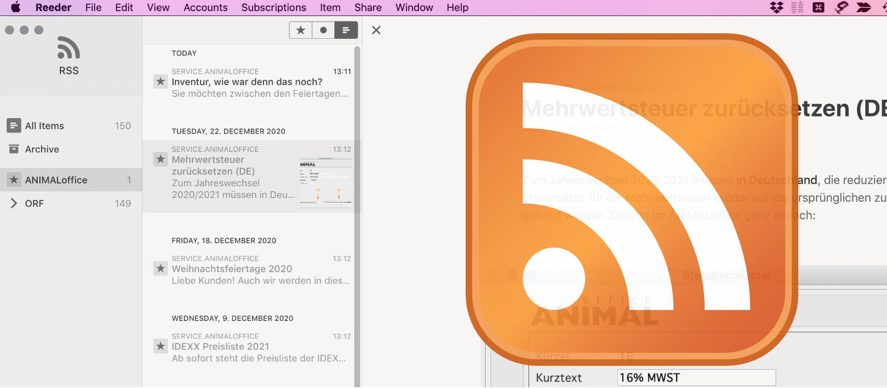887x388 pixels.
Task: Open the Apple menu
Action: click(x=16, y=8)
